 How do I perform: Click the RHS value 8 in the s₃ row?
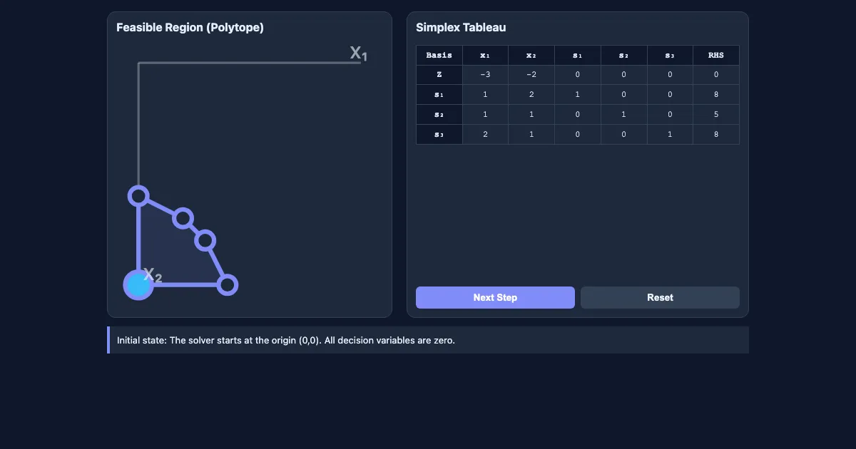716,135
